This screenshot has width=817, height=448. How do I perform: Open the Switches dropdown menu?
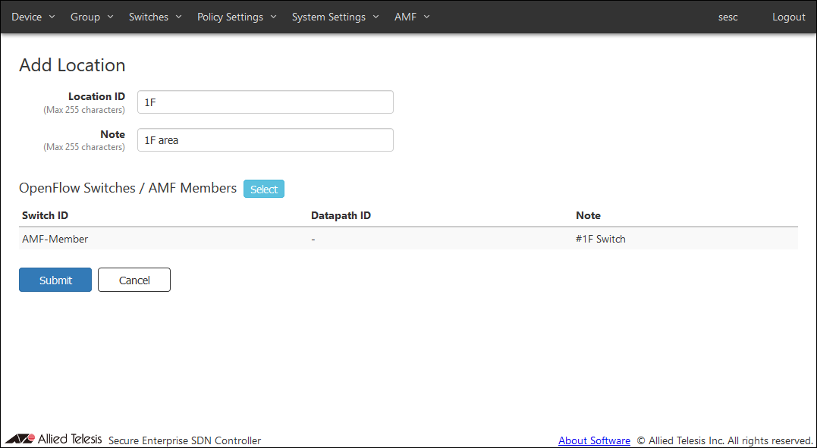click(155, 17)
